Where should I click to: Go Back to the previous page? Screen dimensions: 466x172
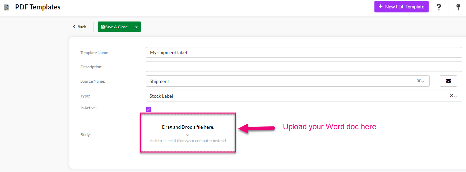coord(79,27)
